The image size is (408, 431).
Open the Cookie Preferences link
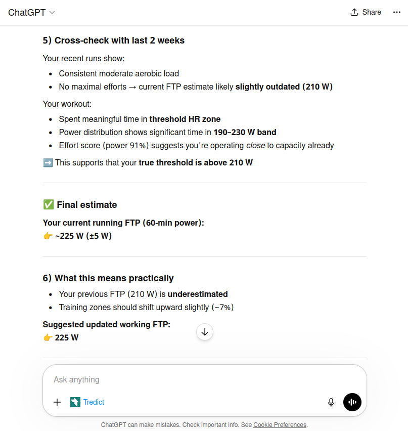(280, 425)
